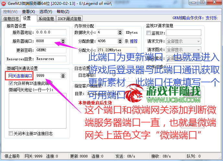This screenshot has width=223, height=161.
Task: Click the 监视IP address input field
Action: (183, 33)
